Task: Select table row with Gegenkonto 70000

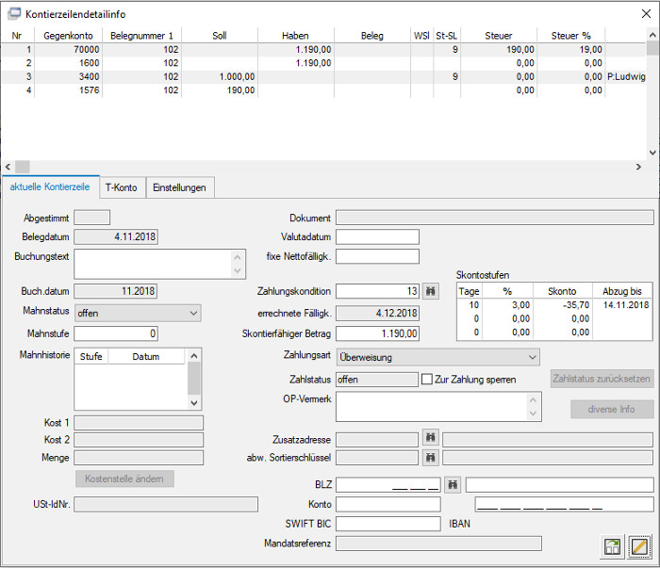Action: [x=323, y=50]
